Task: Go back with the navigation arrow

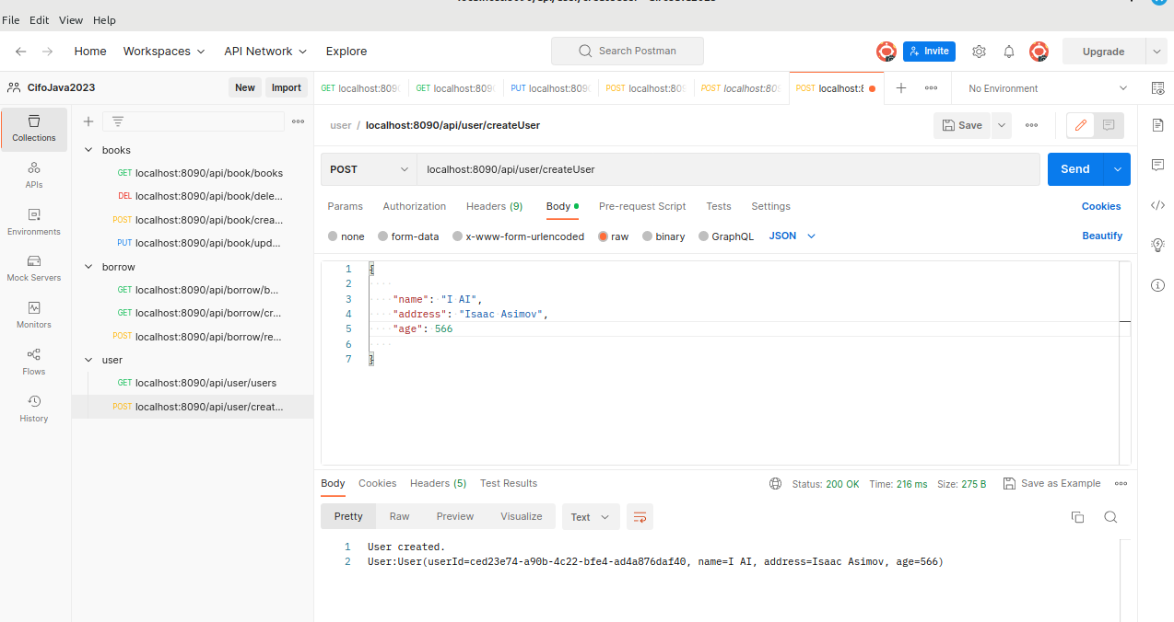Action: tap(21, 52)
